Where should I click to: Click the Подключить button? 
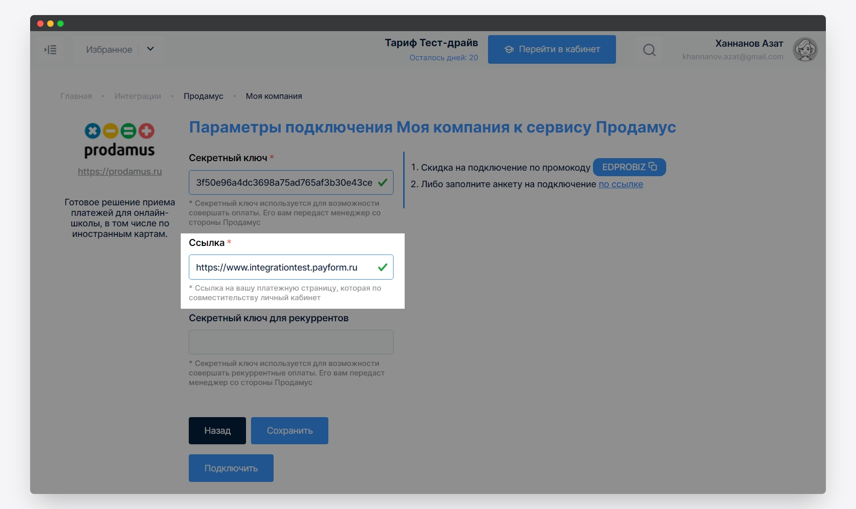click(231, 468)
